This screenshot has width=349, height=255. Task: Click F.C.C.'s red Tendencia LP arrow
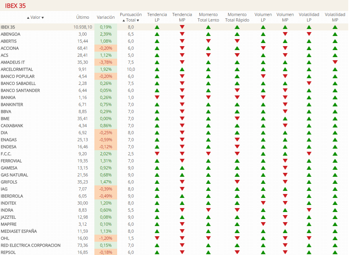(x=157, y=153)
